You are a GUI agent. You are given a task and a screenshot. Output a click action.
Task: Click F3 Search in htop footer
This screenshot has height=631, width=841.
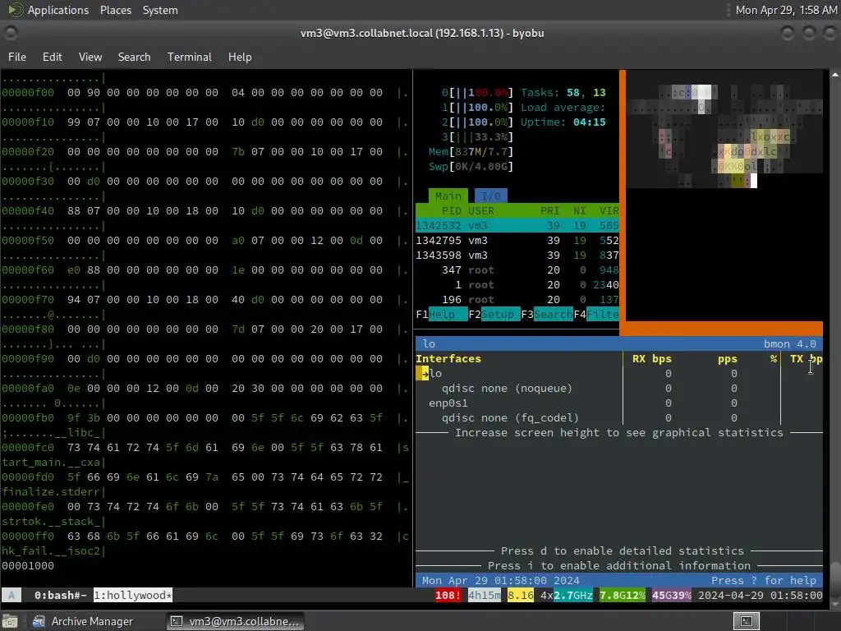click(546, 315)
